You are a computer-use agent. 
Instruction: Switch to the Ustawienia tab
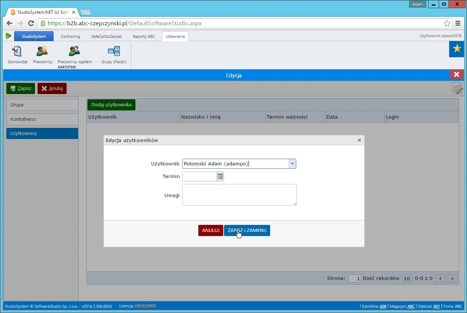tap(175, 36)
